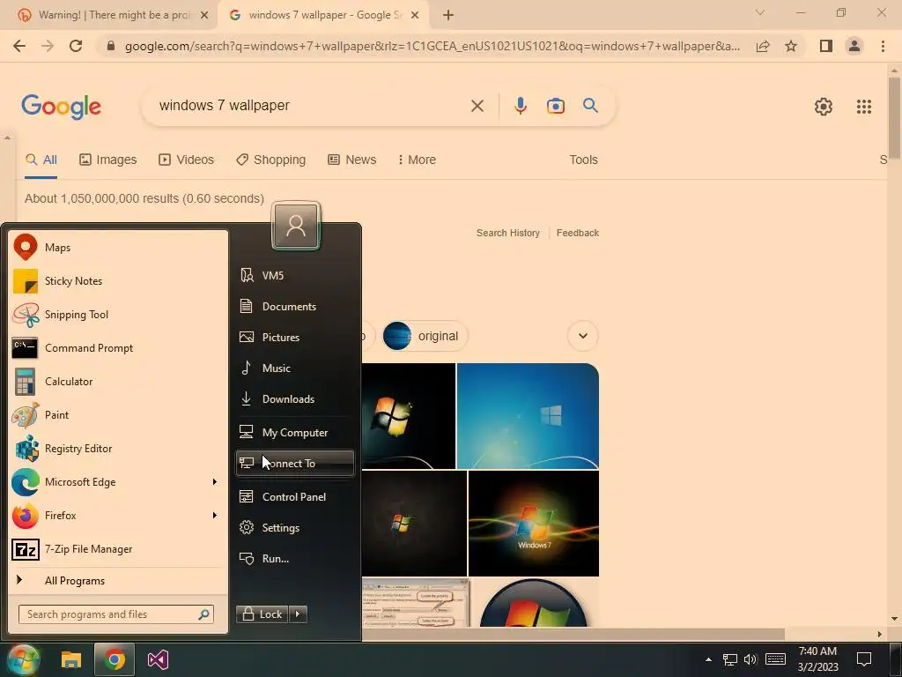This screenshot has height=677, width=902.
Task: Switch to the Videos results tab
Action: click(x=187, y=160)
